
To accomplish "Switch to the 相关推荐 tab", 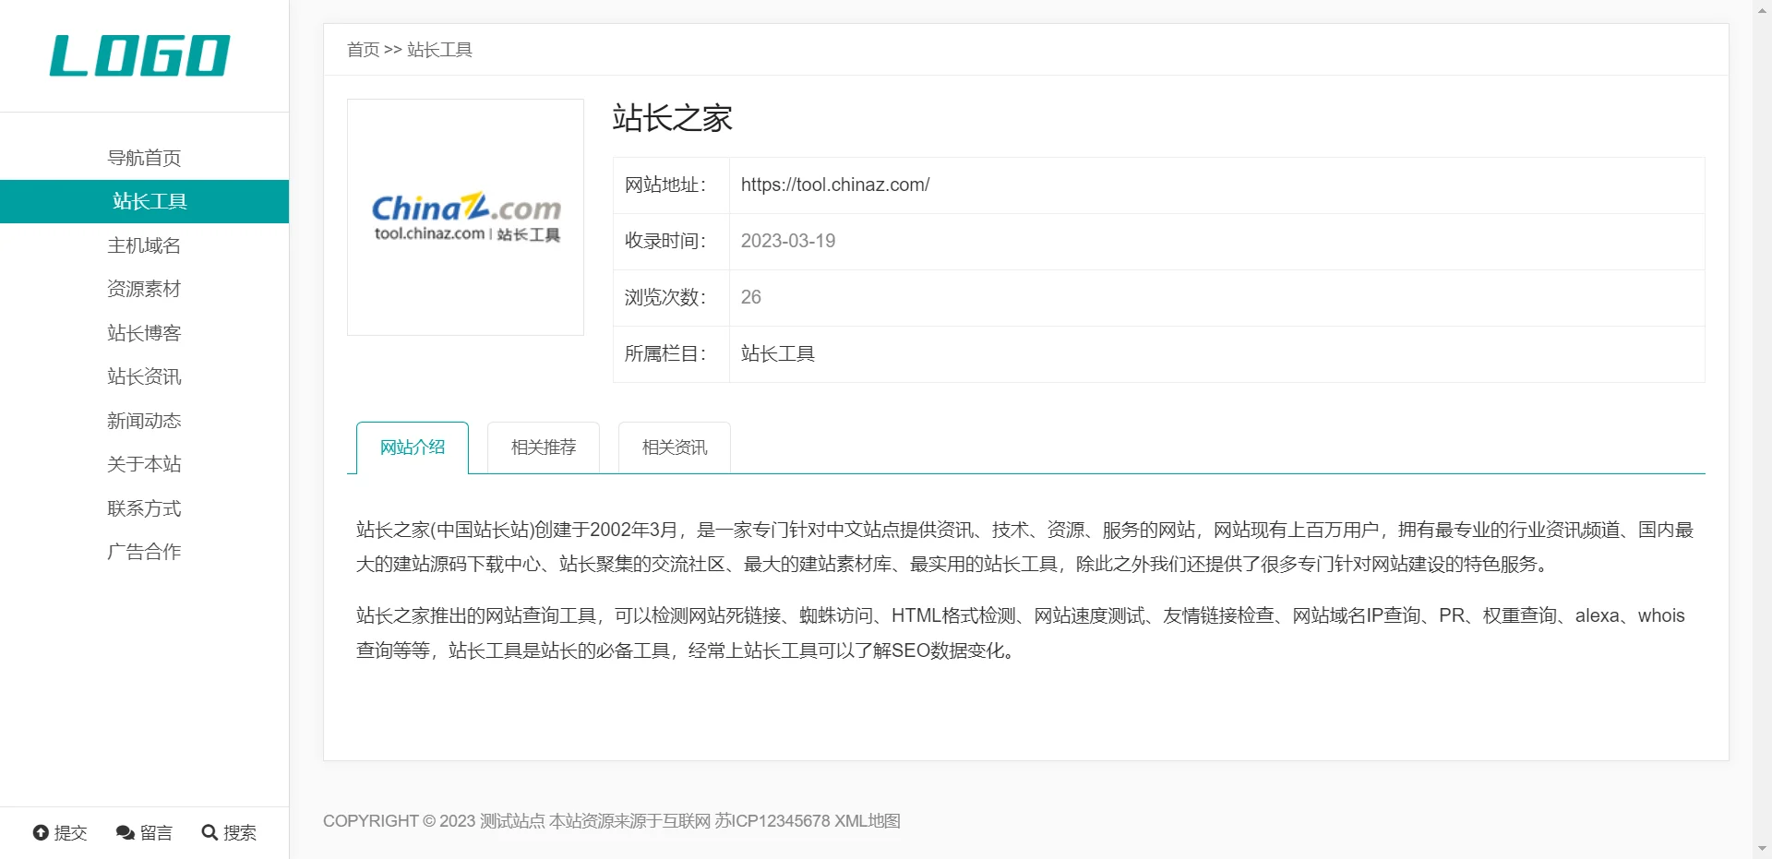I will pos(543,447).
